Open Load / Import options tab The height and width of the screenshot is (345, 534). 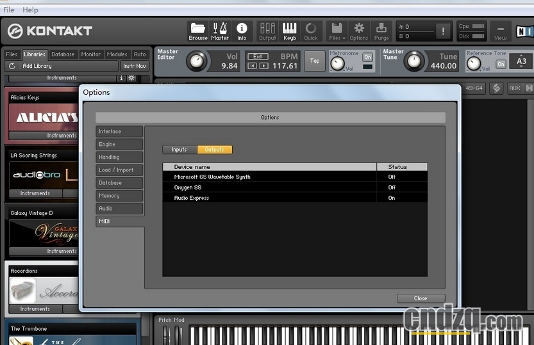119,170
